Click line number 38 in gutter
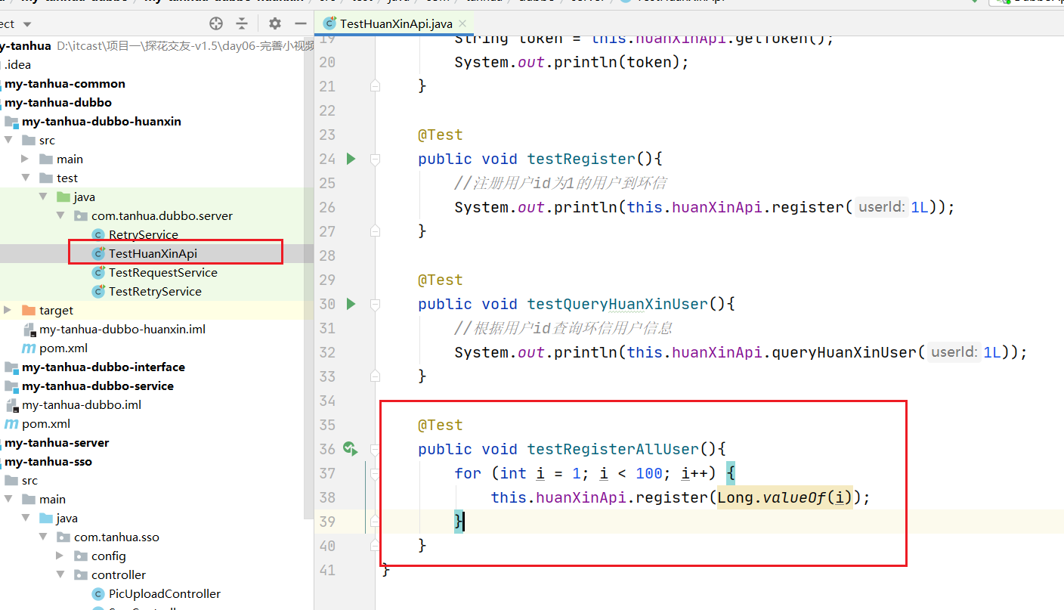The image size is (1064, 610). [327, 497]
